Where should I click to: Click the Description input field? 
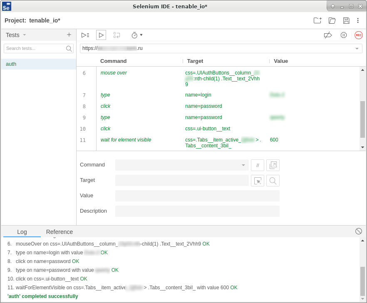197,211
